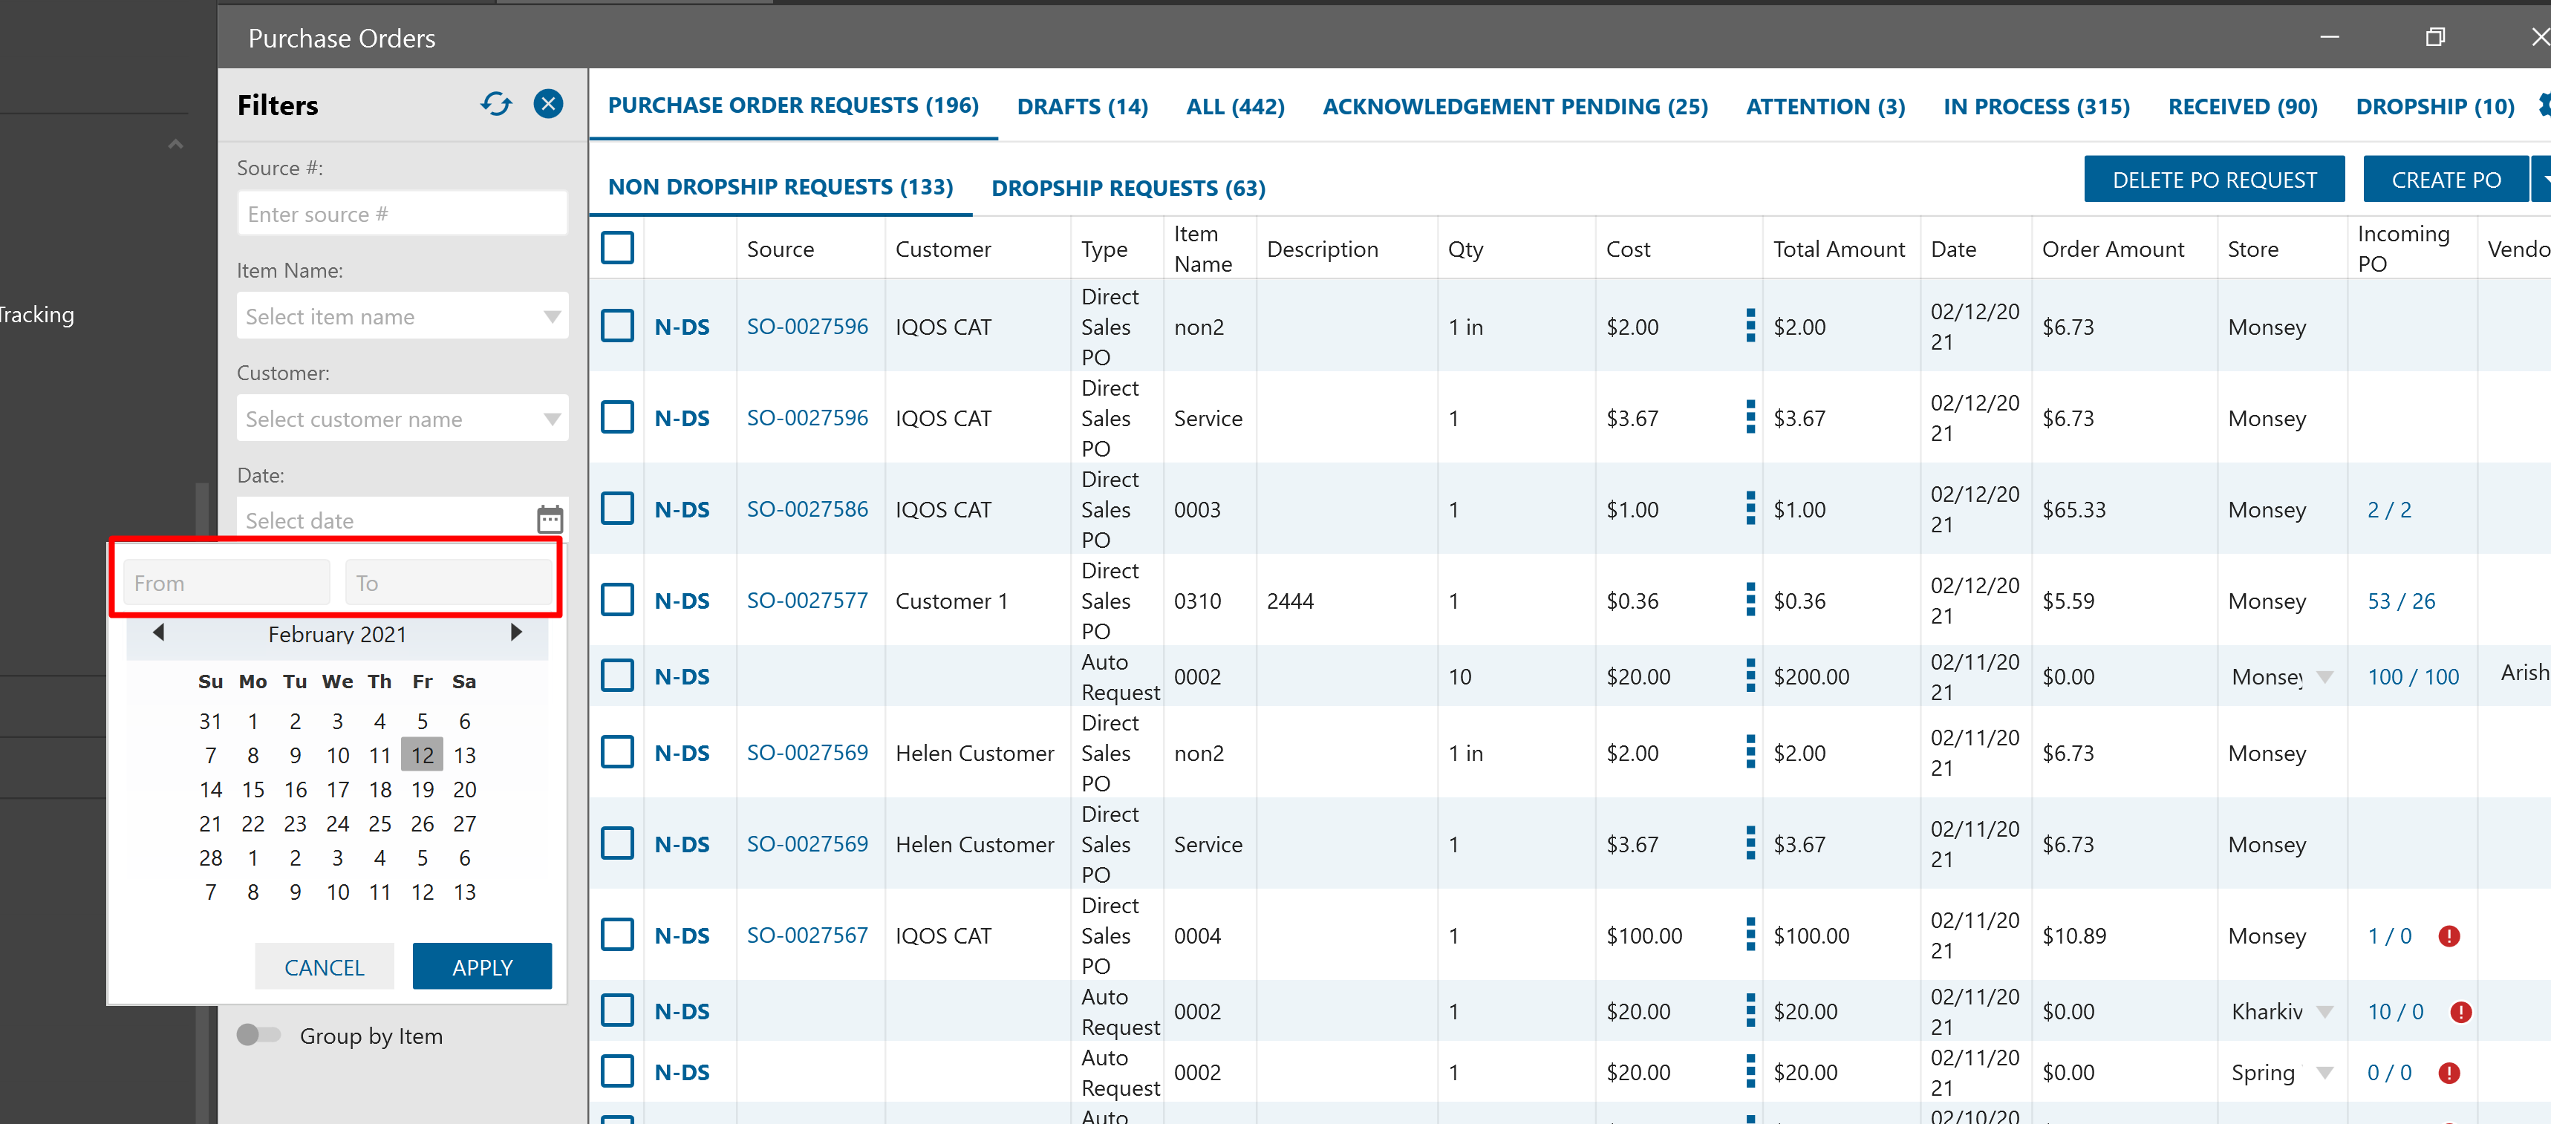Select February 19 in the calendar
Image resolution: width=2551 pixels, height=1124 pixels.
[x=422, y=789]
